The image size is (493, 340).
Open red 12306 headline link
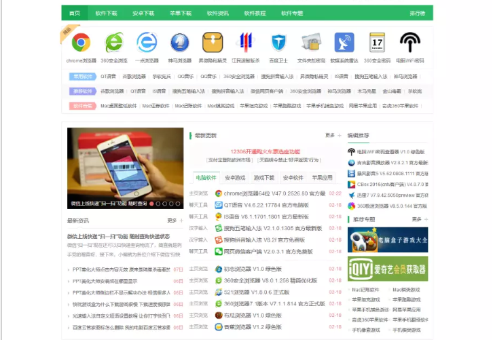click(x=265, y=152)
